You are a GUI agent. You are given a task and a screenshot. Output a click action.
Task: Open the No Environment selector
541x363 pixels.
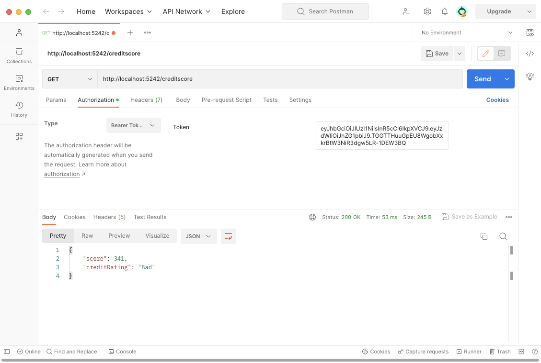tap(466, 33)
